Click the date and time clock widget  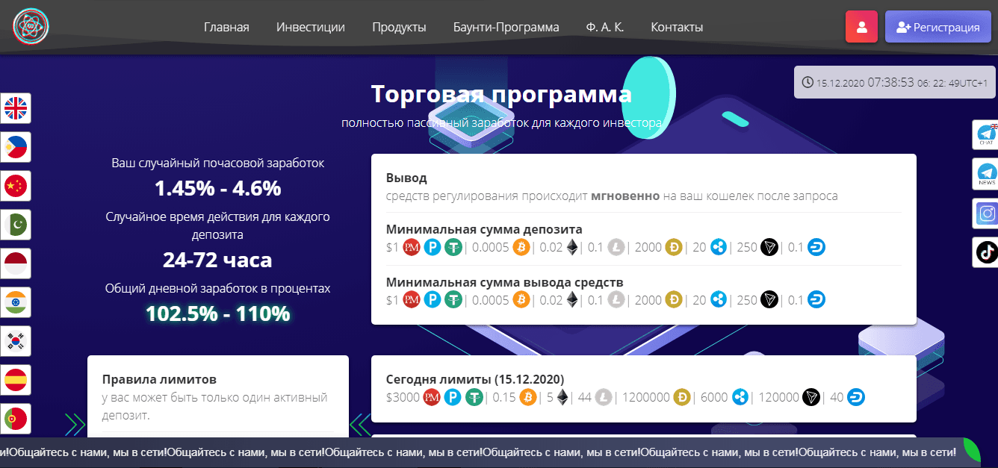pos(894,82)
